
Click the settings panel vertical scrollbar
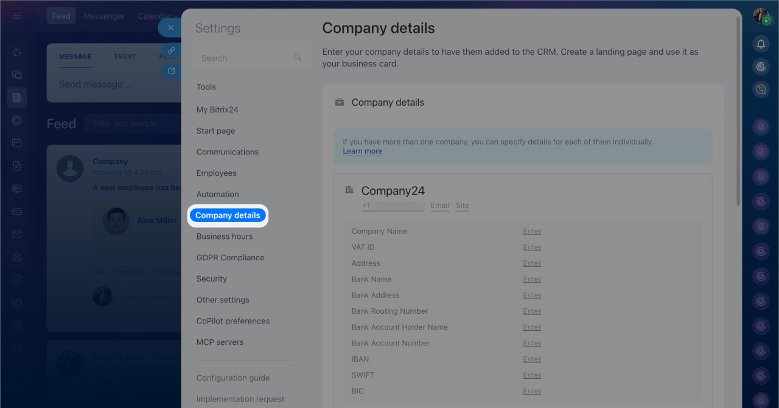point(739,109)
